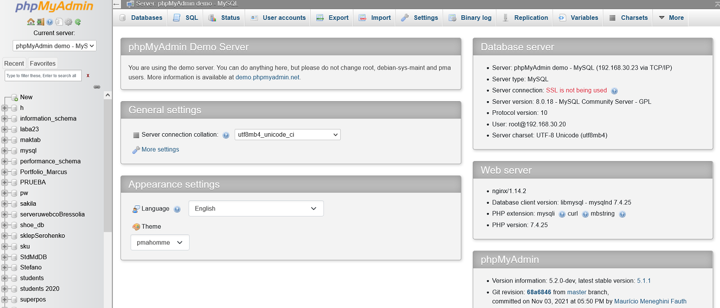Open the SQL tab
Viewport: 720px width, 308px height.
click(x=185, y=17)
